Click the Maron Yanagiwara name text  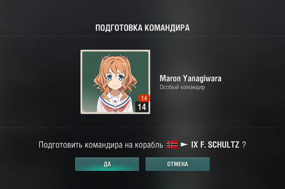tap(190, 78)
